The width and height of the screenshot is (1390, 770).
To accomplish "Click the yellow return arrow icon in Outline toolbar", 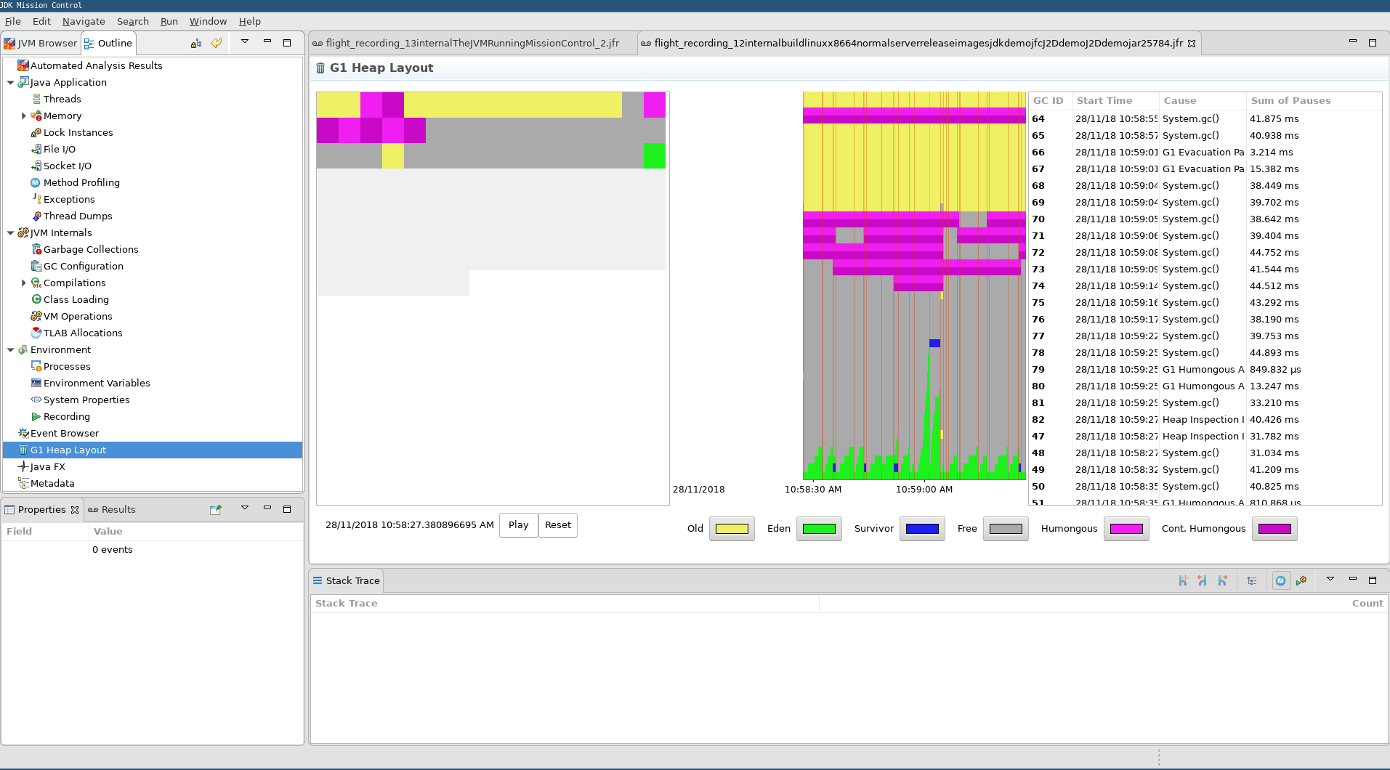I will (x=217, y=43).
